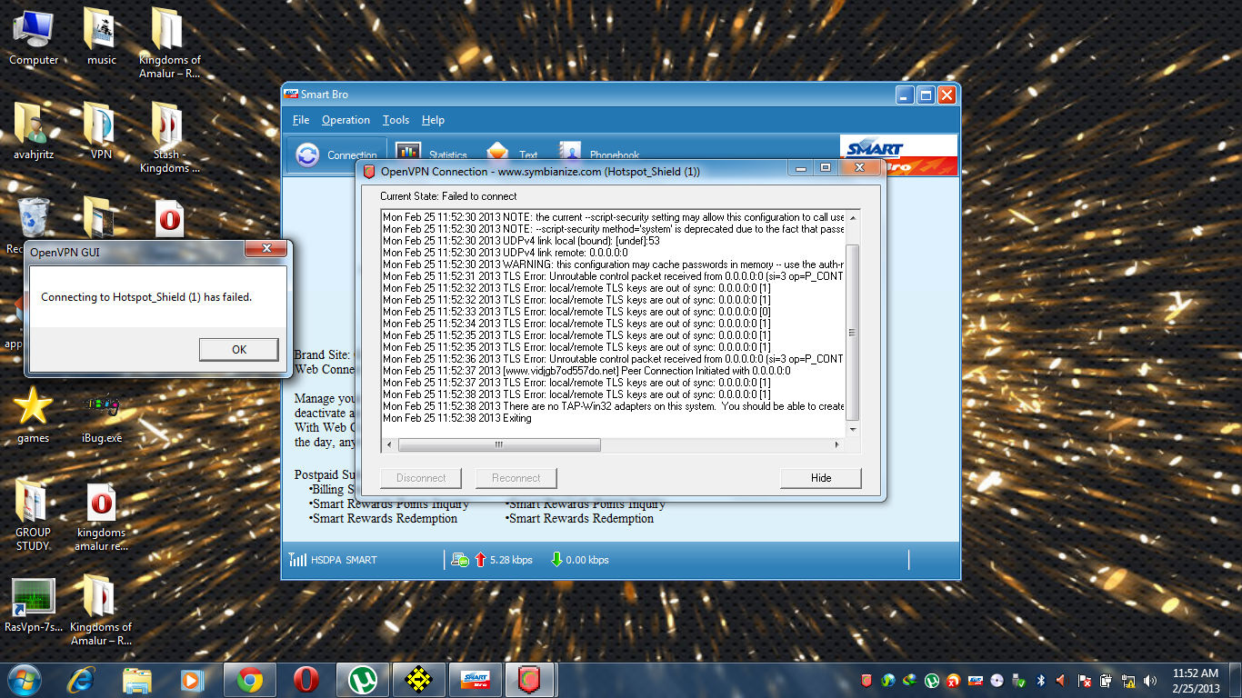Click OK in the OpenVPN GUI dialog
This screenshot has width=1242, height=698.
click(x=238, y=349)
